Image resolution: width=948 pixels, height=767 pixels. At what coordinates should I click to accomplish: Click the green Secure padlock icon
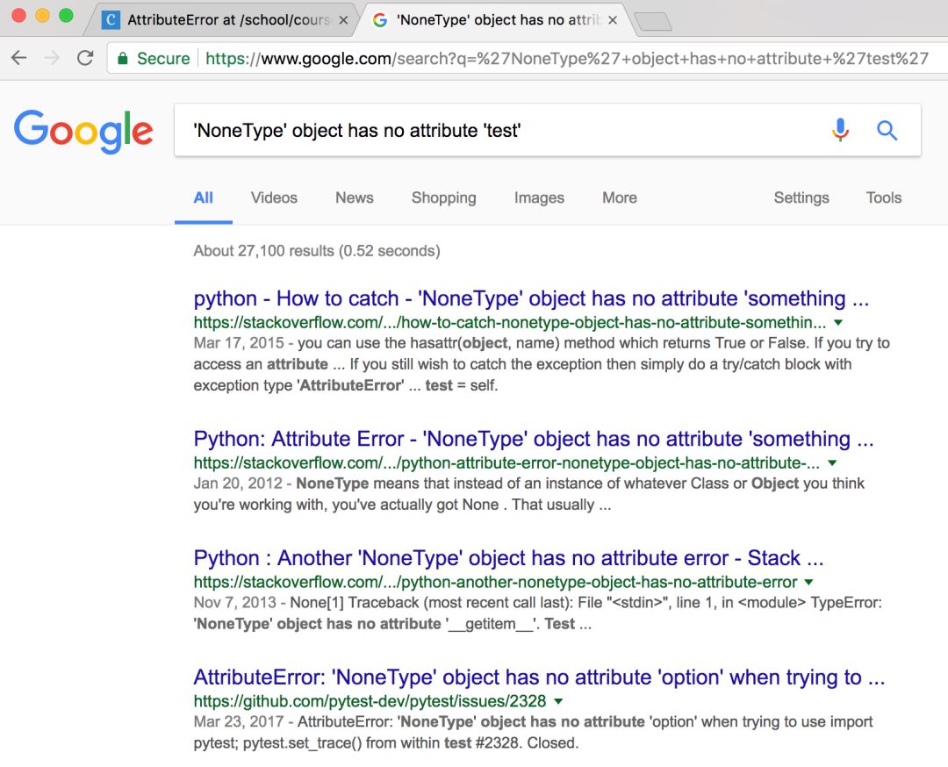[x=123, y=58]
